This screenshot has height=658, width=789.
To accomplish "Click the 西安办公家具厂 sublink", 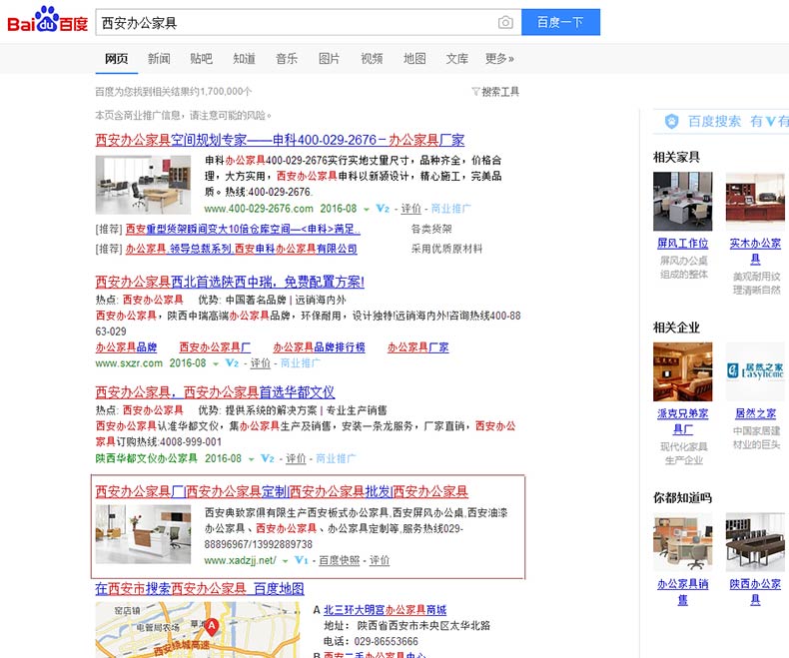I will pyautogui.click(x=215, y=347).
